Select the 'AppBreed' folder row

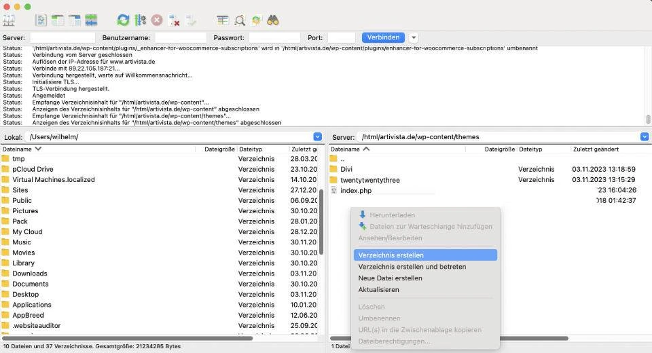click(160, 315)
